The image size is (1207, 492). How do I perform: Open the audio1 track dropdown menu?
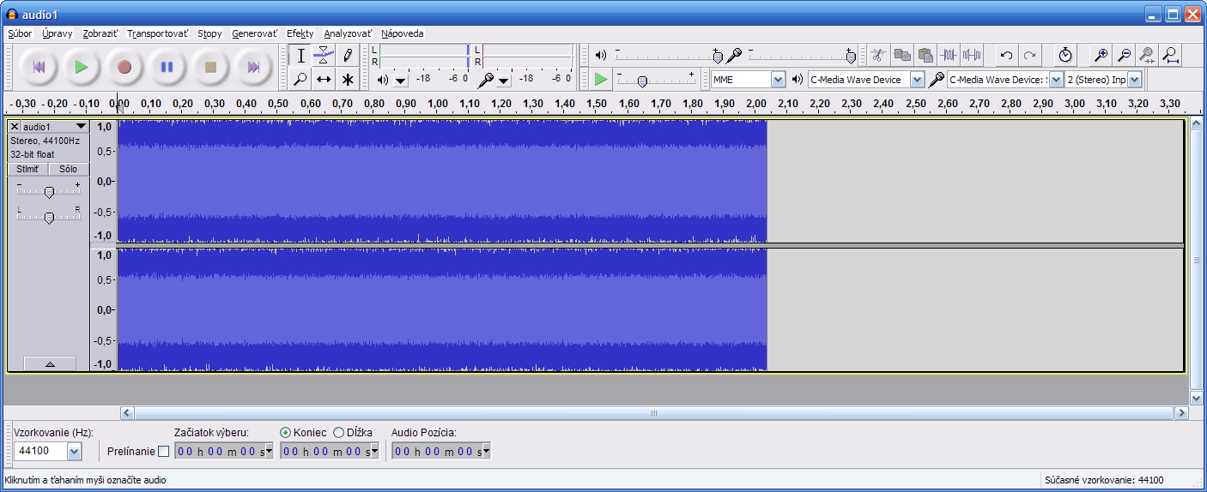pos(82,127)
